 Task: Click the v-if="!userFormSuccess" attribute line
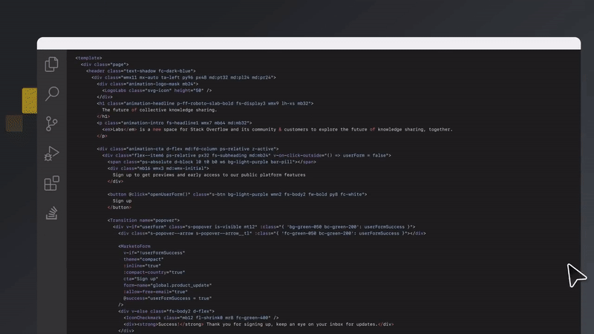(x=154, y=252)
